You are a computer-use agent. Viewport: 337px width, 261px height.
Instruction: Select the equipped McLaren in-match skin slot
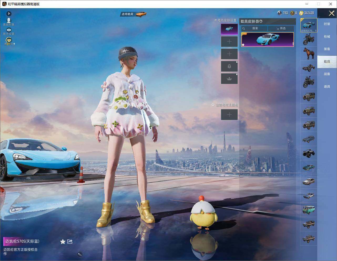click(x=229, y=29)
